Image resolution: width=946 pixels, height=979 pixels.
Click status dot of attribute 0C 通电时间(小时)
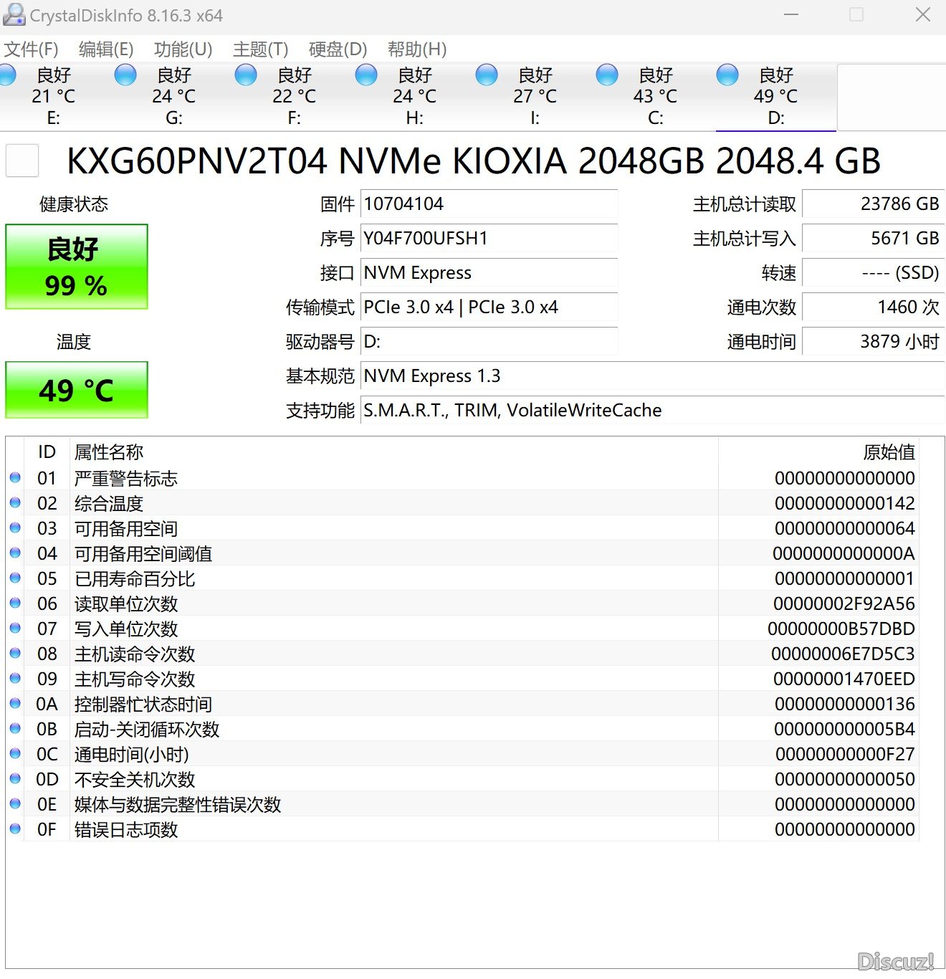(15, 753)
